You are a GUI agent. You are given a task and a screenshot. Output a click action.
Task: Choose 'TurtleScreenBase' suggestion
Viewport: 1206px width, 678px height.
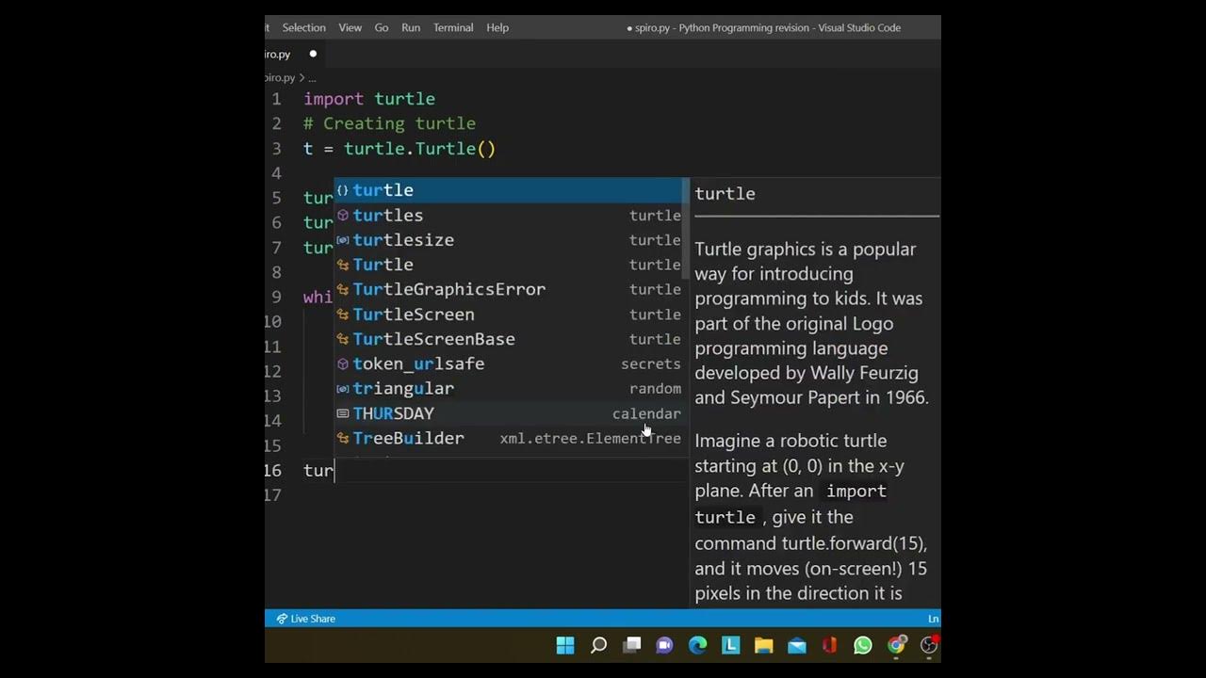tap(512, 339)
